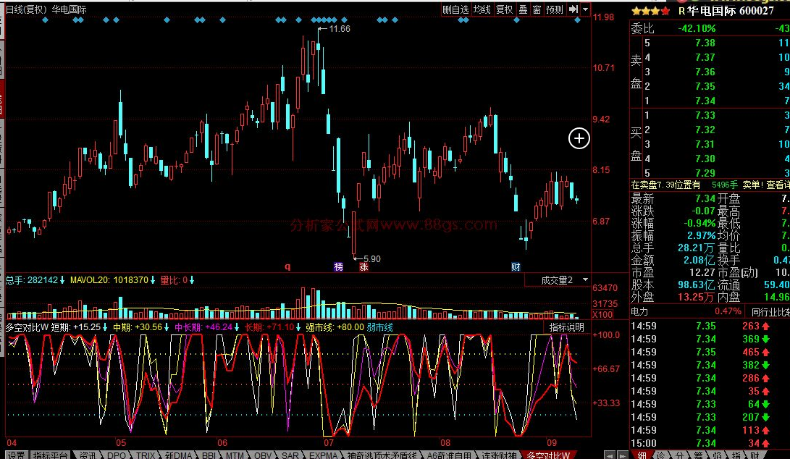Select the OBV indicator tab
The image size is (790, 459).
[263, 455]
